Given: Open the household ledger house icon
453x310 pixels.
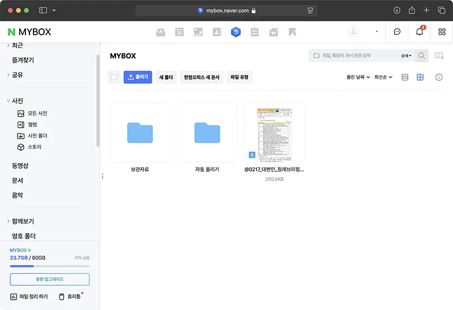Looking at the screenshot, I should pos(273,32).
